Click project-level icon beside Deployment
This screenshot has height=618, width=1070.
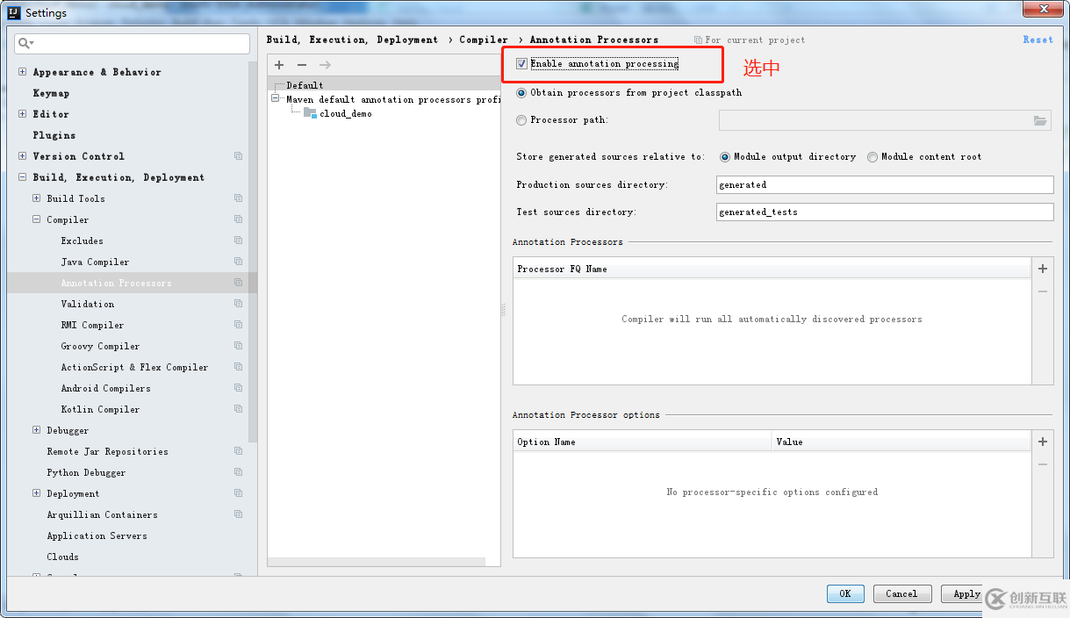coord(238,493)
